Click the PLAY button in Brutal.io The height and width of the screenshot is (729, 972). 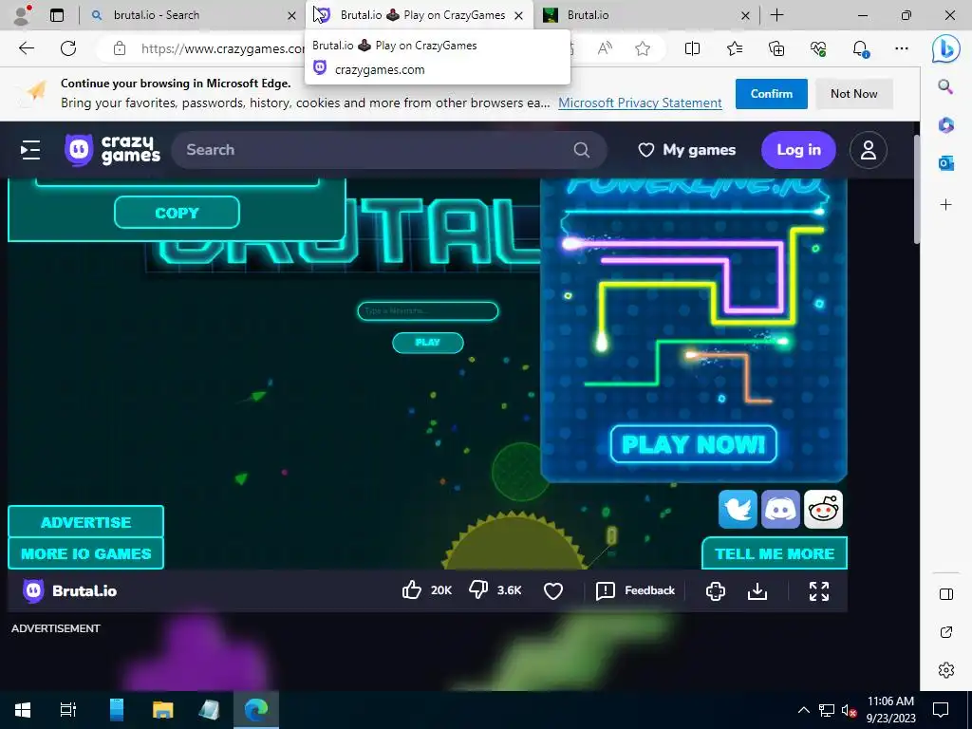tap(428, 342)
